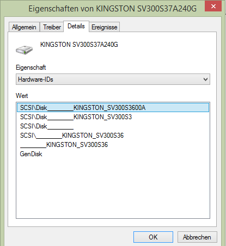Close the properties dialog with X
The image size is (226, 246).
coord(213,7)
